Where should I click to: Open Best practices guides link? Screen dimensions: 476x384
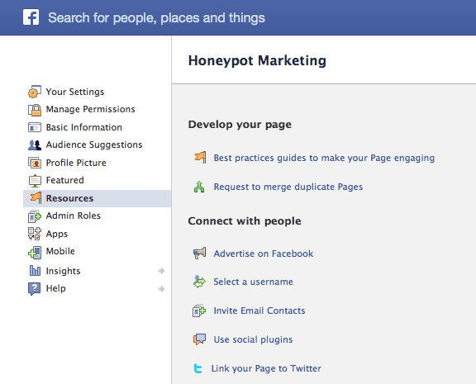[324, 158]
